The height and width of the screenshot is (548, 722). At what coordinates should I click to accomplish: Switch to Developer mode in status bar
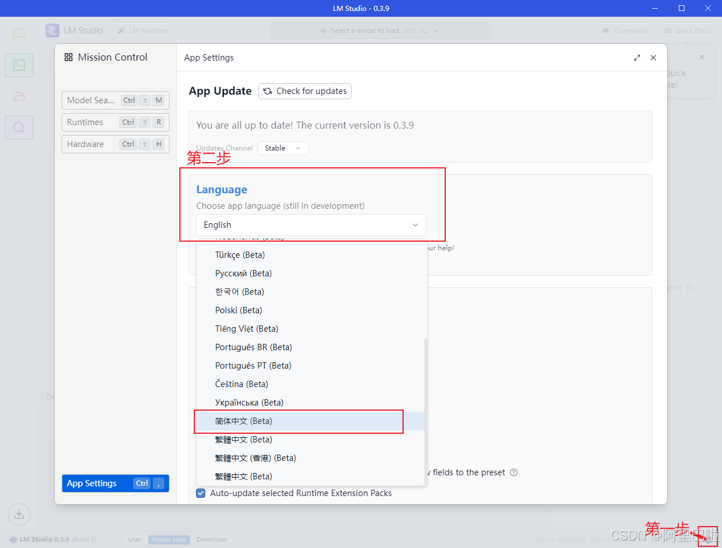(x=212, y=539)
